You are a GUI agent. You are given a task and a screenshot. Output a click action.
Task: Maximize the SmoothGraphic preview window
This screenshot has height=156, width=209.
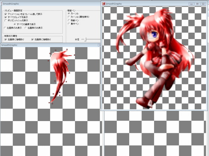[197, 4]
